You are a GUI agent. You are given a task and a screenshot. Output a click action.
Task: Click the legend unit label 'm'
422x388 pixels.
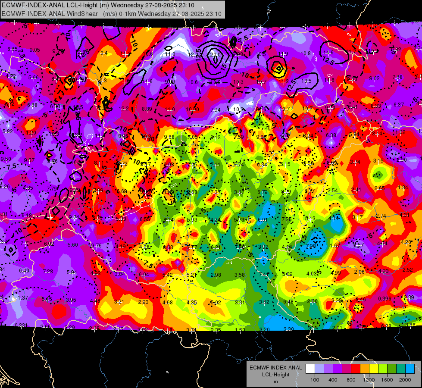pyautogui.click(x=275, y=382)
